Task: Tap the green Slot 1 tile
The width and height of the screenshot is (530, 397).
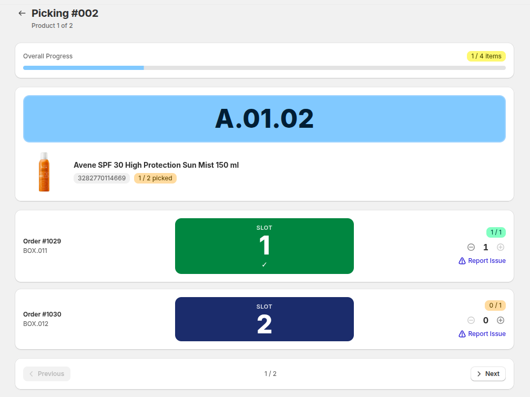Action: click(x=264, y=246)
